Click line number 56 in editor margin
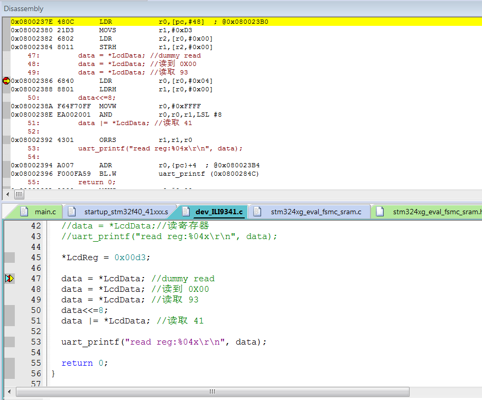Image resolution: width=482 pixels, height=400 pixels. [36, 373]
